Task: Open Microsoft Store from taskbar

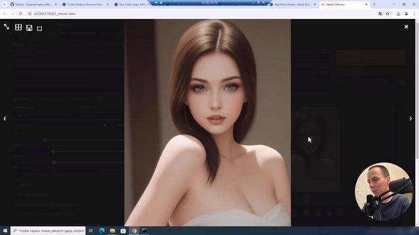Action: tap(123, 230)
